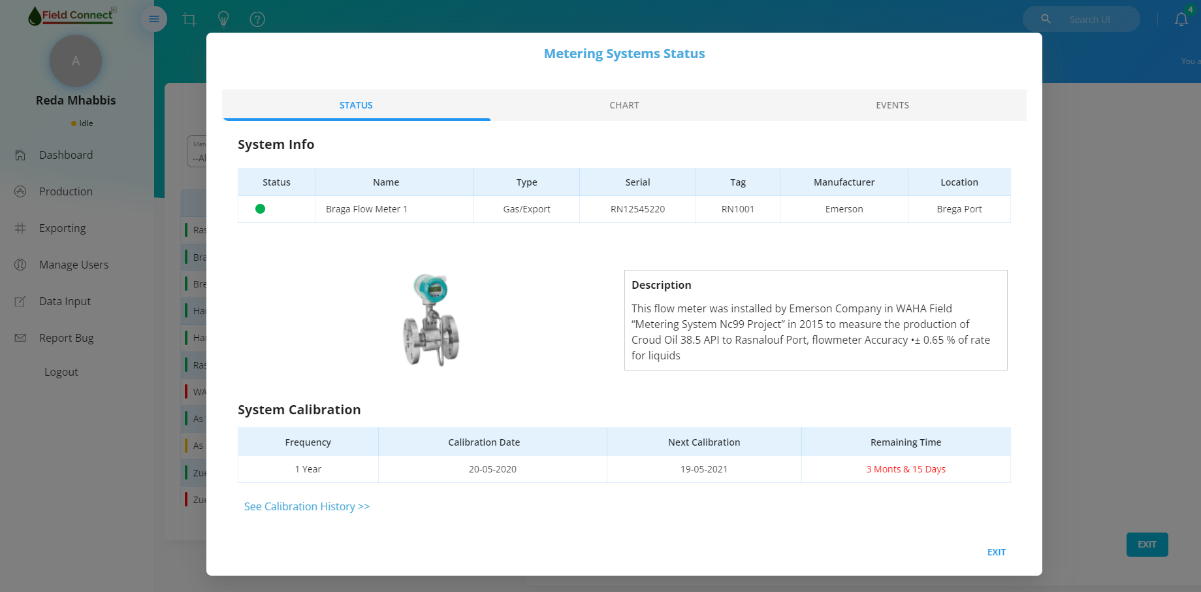The image size is (1201, 592).
Task: Click the Dashboard home icon in sidebar
Action: 20,155
